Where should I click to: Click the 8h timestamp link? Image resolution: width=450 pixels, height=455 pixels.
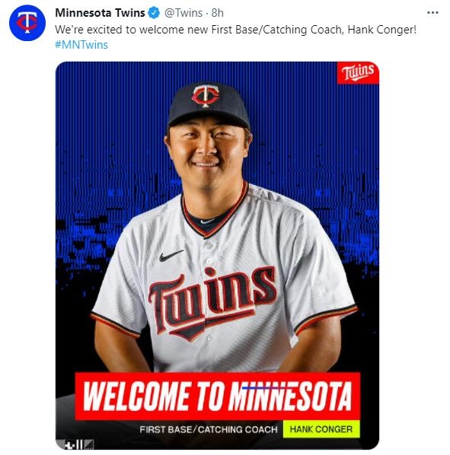point(218,13)
